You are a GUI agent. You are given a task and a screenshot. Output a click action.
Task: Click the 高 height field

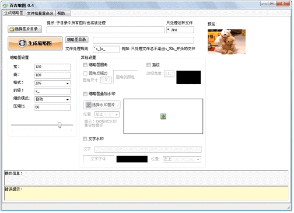click(x=52, y=75)
